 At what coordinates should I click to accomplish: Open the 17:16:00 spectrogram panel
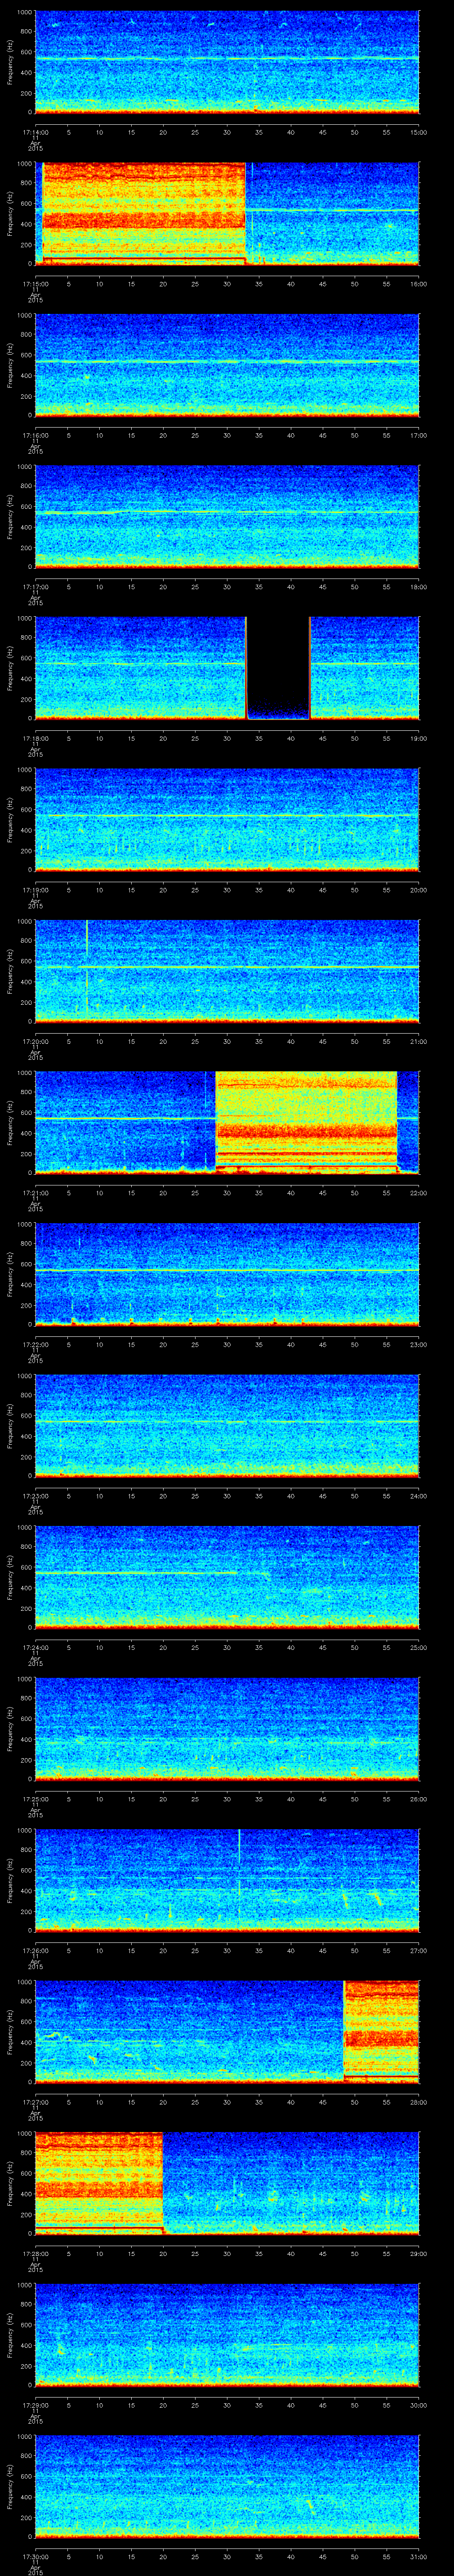(x=227, y=364)
